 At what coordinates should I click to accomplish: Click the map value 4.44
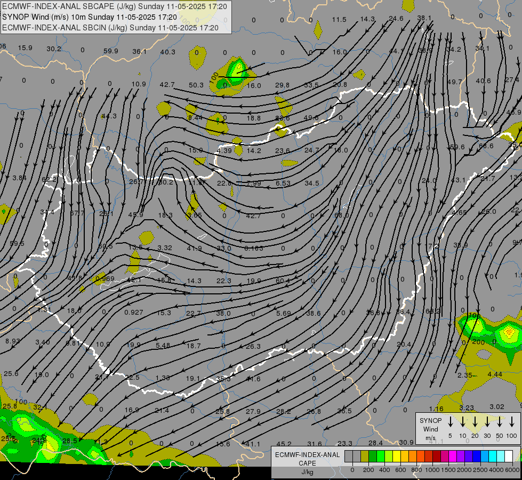[495, 374]
